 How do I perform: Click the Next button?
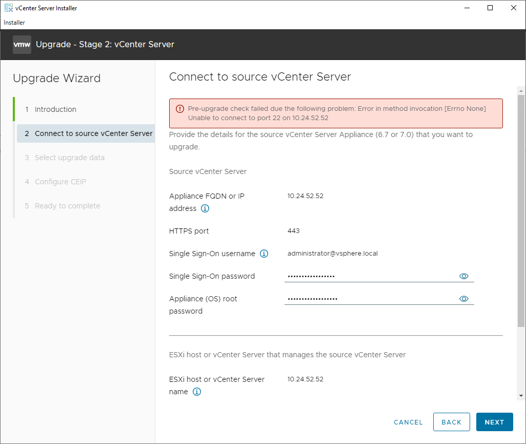[494, 422]
